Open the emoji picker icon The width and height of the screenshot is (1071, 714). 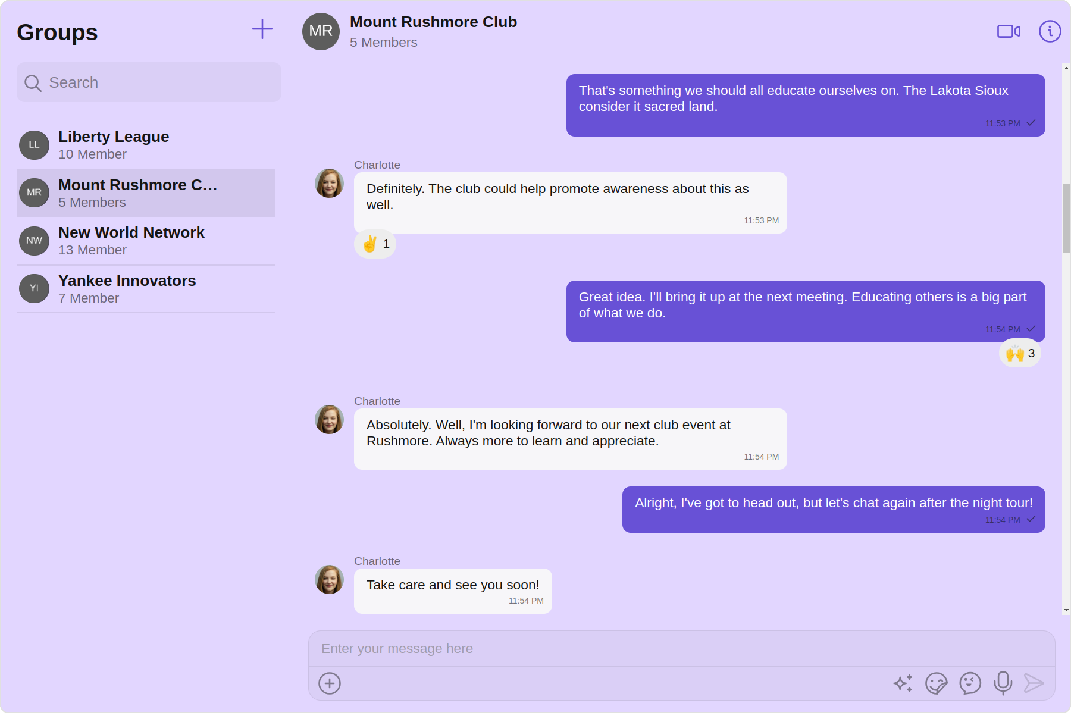click(970, 683)
